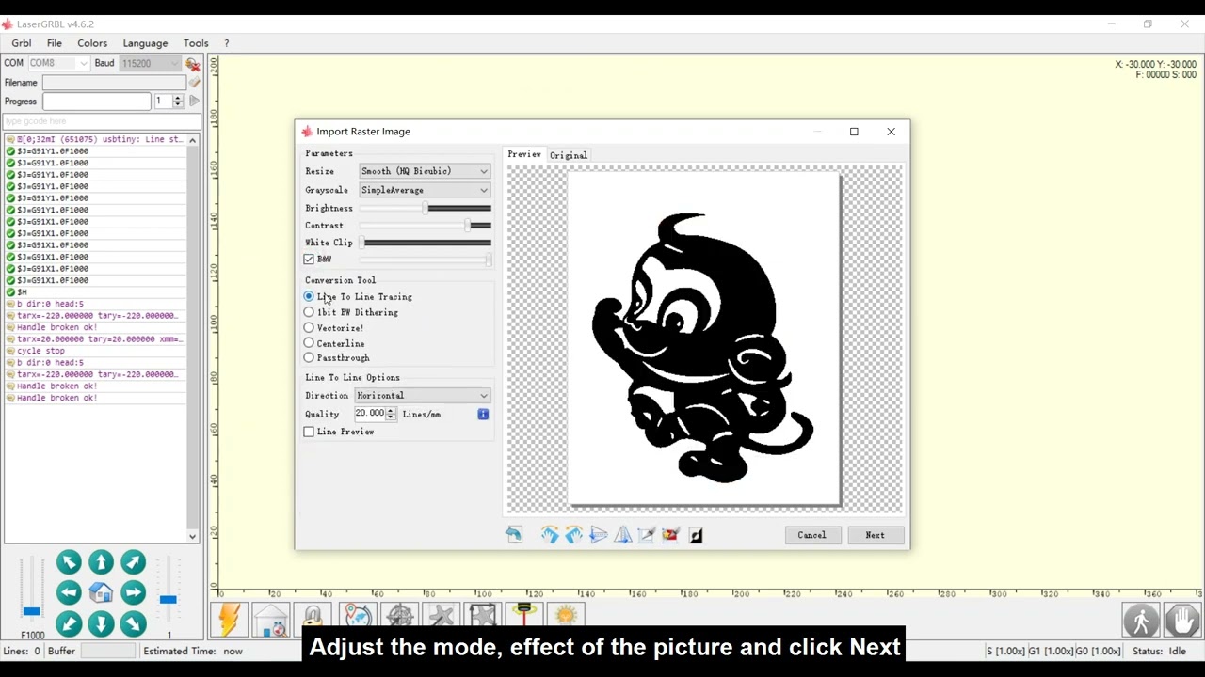
Task: Click the sun-shaped focus icon in the bottom toolbar
Action: (566, 617)
